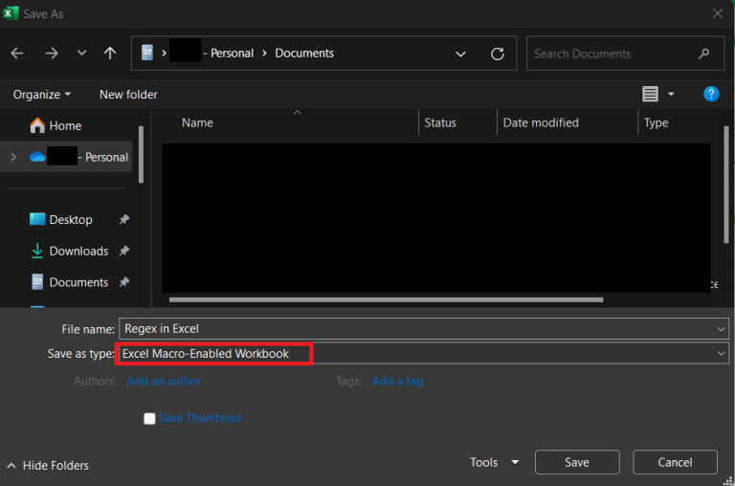
Task: Select Documents in the address breadcrumb
Action: [304, 54]
